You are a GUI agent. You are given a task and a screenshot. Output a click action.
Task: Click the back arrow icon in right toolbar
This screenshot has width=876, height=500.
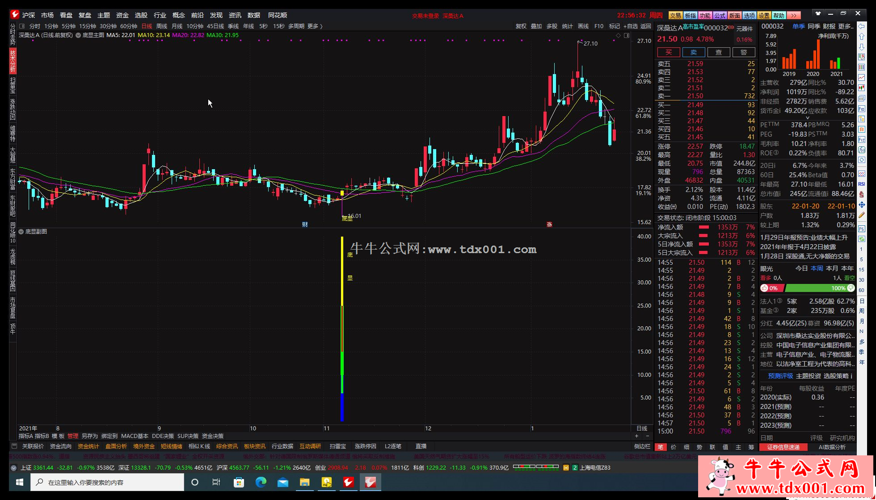click(x=862, y=26)
